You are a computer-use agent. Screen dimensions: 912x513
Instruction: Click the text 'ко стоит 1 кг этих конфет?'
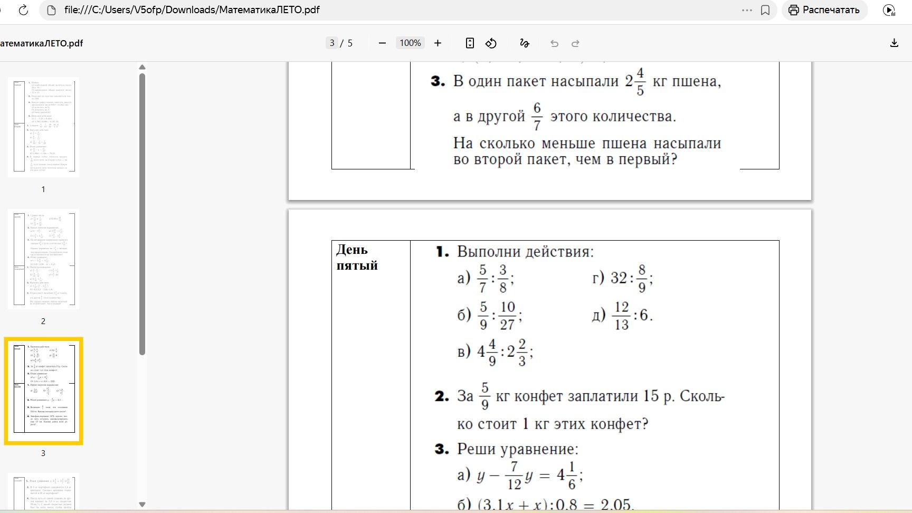[553, 424]
